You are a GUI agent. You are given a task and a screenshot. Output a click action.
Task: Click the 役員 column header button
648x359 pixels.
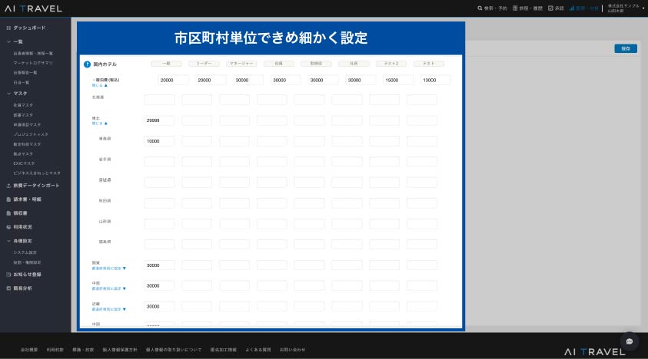tap(279, 64)
